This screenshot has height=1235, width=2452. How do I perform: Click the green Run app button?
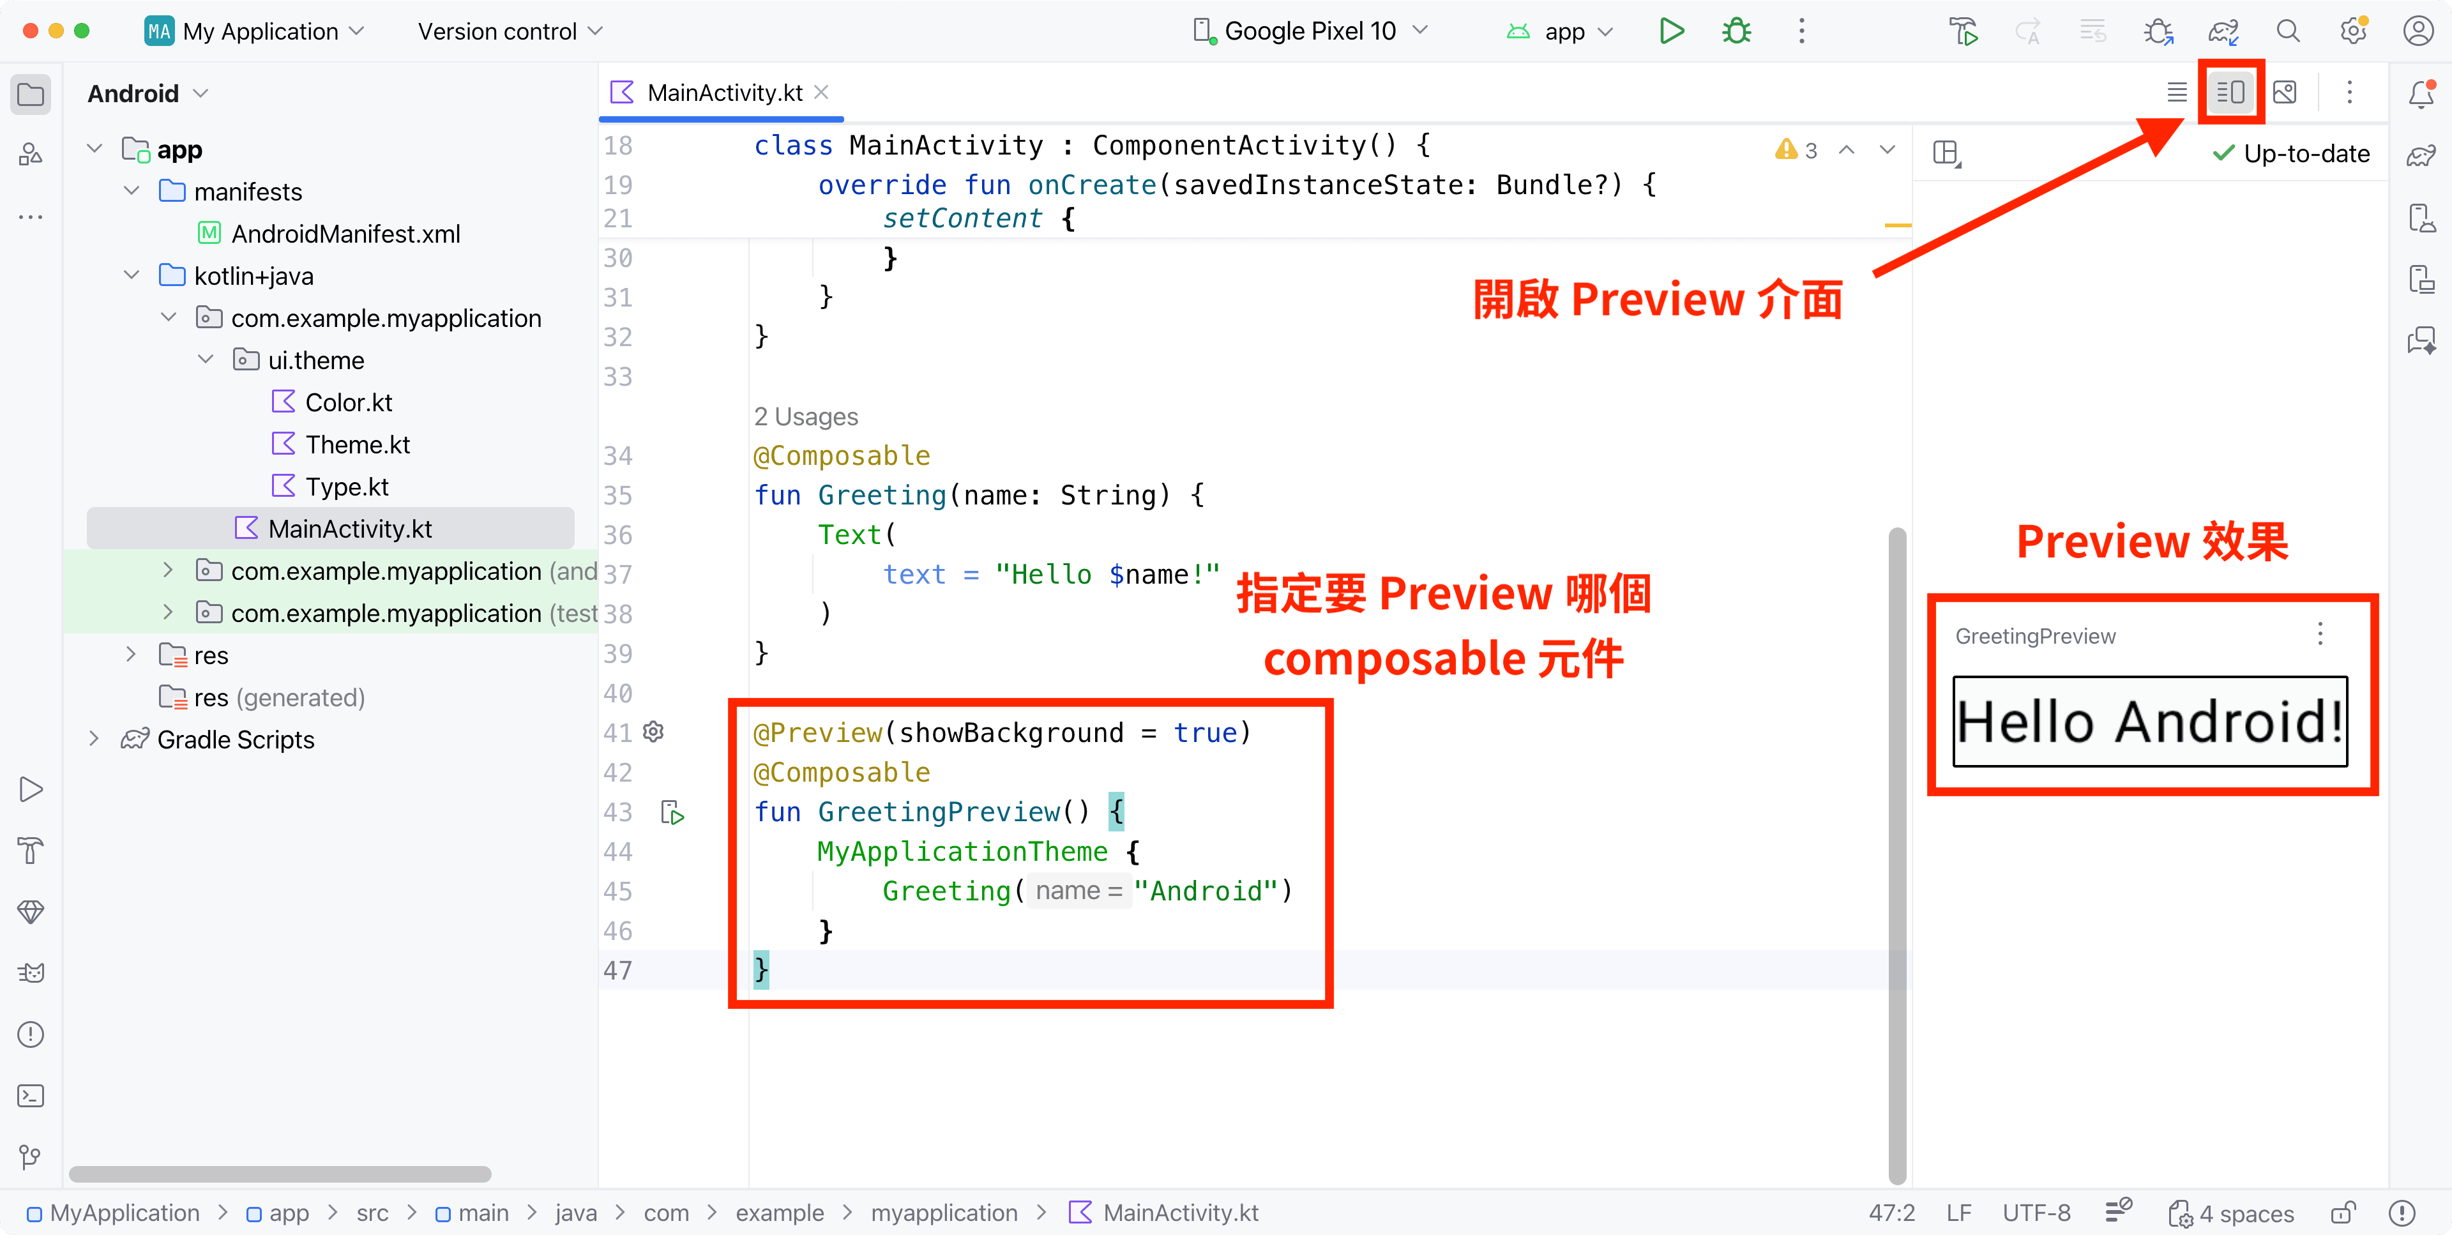(1672, 31)
